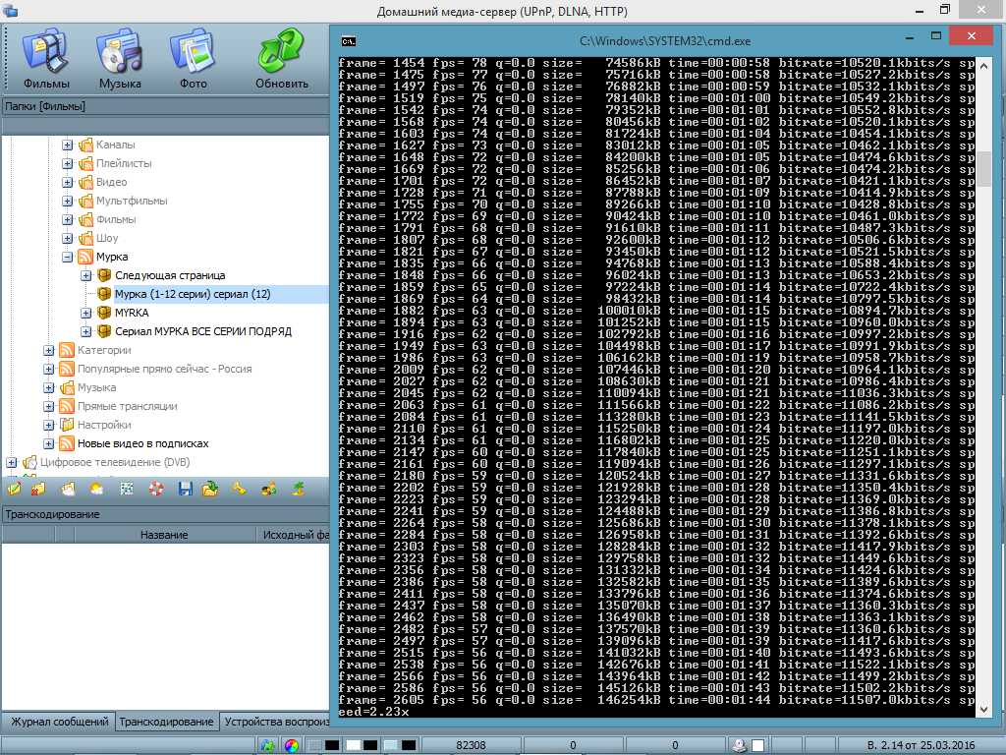Click the sun and cloud weather icon
Image resolution: width=1006 pixels, height=755 pixels.
[x=97, y=488]
